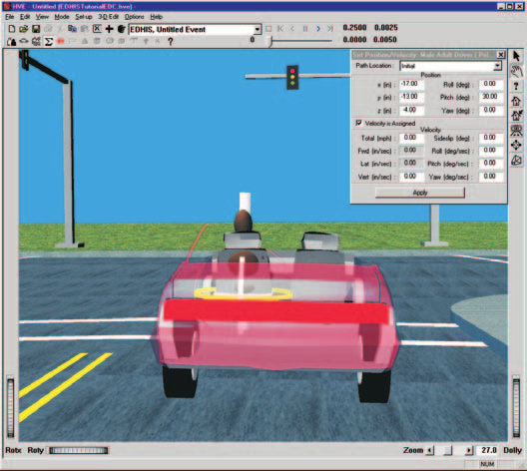
Task: Toggle the perspective cube camera icon
Action: pyautogui.click(x=516, y=161)
